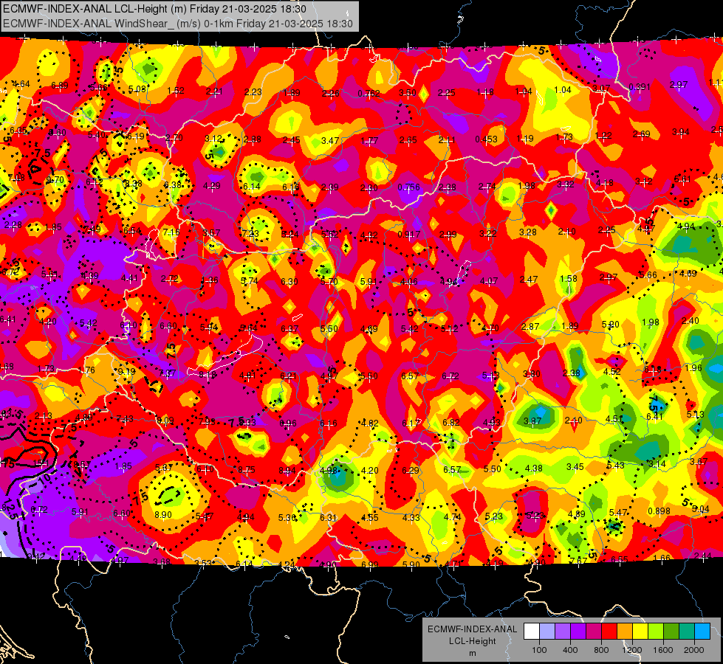Click the grid value 8.94
Image resolution: width=723 pixels, height=664 pixels.
[x=287, y=471]
